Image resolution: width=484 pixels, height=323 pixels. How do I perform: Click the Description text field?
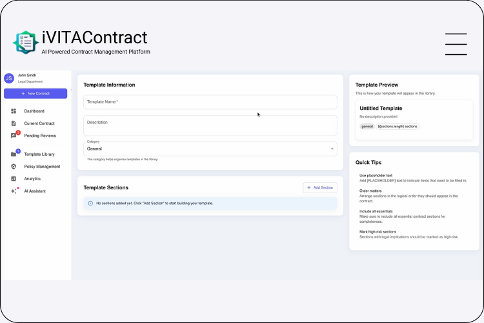pos(210,125)
